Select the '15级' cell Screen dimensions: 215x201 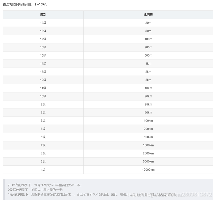43,56
